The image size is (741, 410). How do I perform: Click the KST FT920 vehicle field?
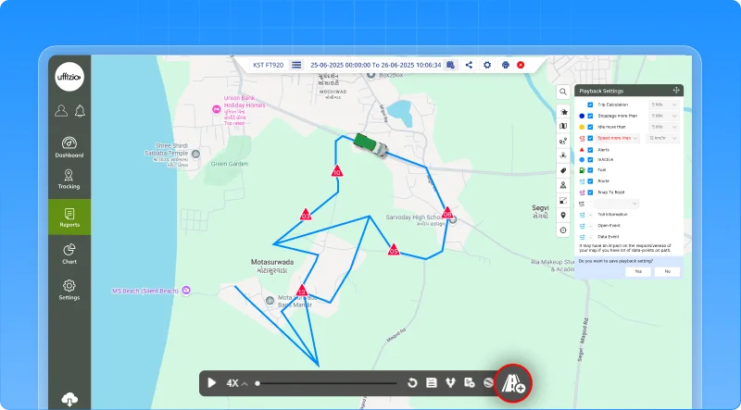coord(269,65)
